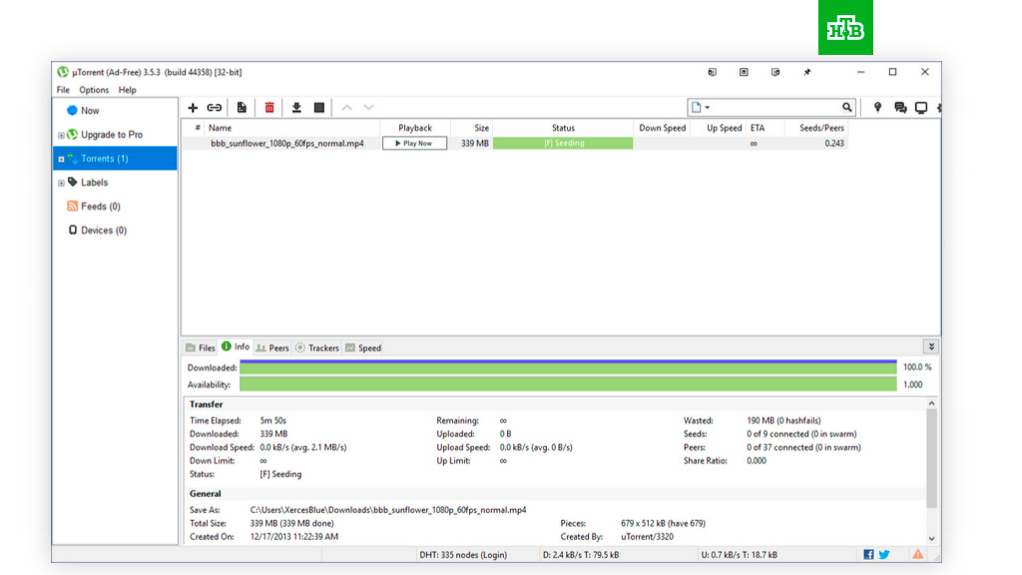Screen dimensions: 1022x575
Task: Click the Playback column header
Action: coord(415,128)
